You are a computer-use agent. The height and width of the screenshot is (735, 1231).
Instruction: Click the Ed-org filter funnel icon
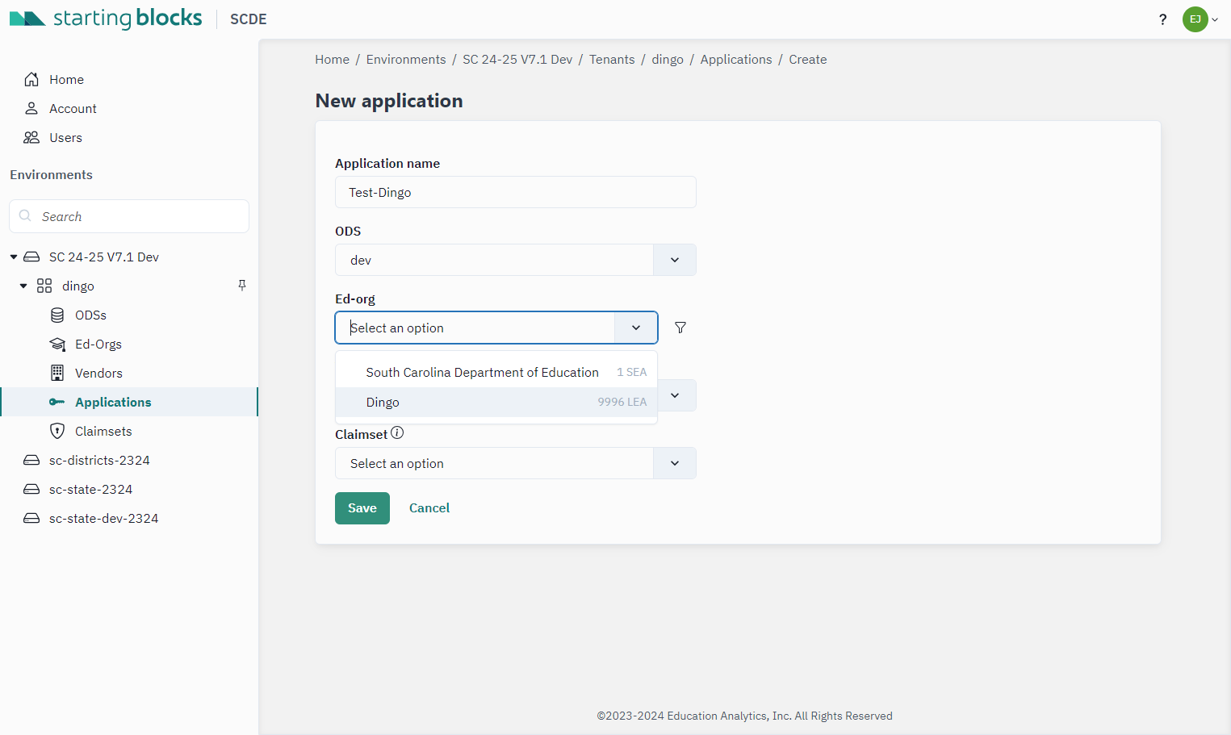point(680,328)
